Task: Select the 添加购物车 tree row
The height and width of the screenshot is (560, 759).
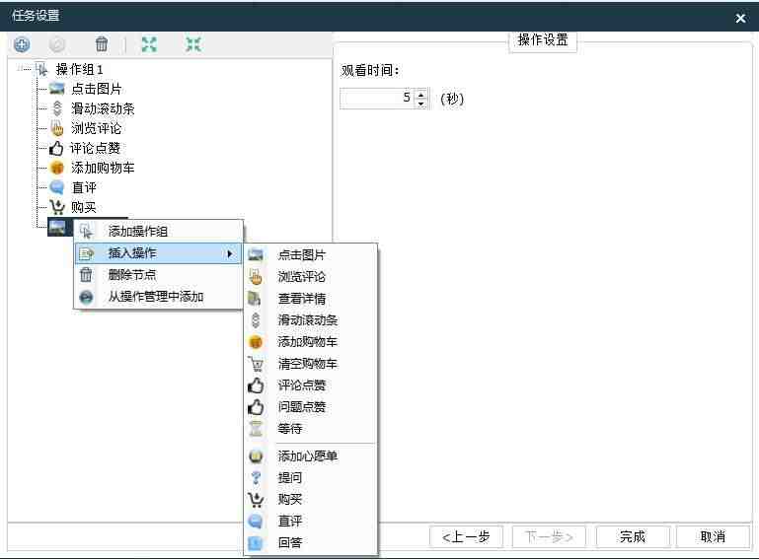Action: click(x=103, y=168)
